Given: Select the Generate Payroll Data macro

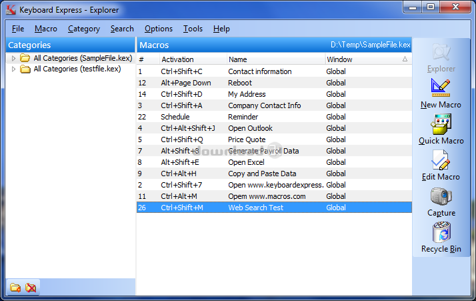Looking at the screenshot, I should [274, 151].
